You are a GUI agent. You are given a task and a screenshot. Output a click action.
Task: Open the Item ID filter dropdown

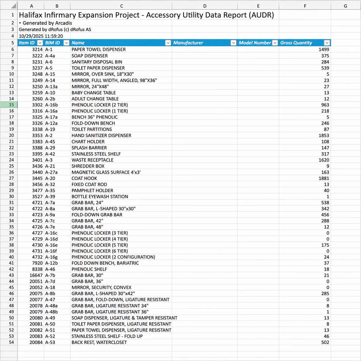click(40, 43)
